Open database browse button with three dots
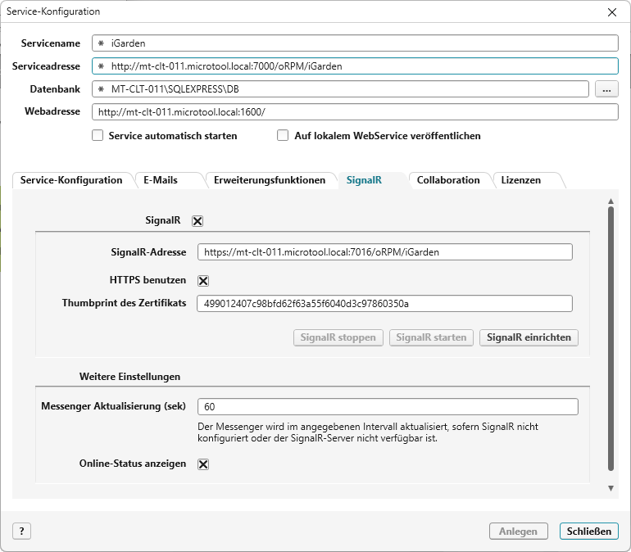Screen dimensions: 631x552 [606, 89]
